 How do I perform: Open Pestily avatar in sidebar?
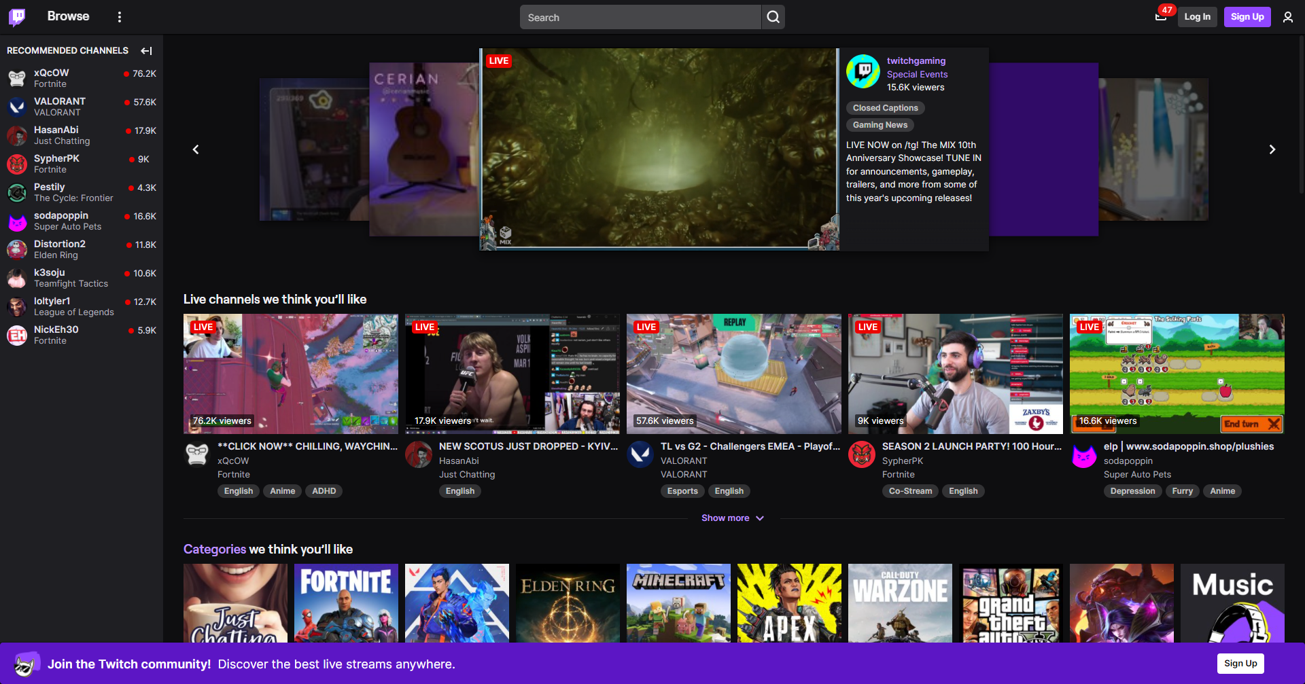(x=17, y=192)
